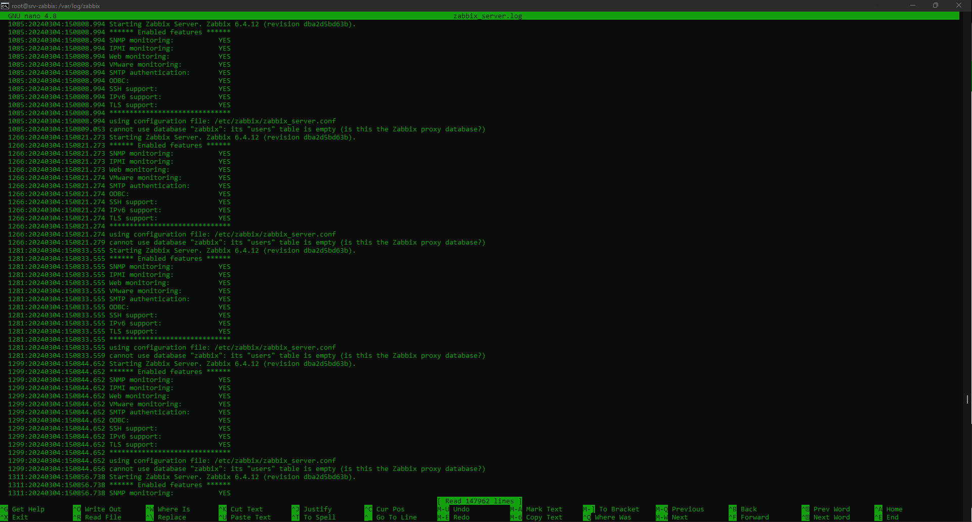This screenshot has width=972, height=522.
Task: Click the "Home" shortcut label
Action: 895,509
